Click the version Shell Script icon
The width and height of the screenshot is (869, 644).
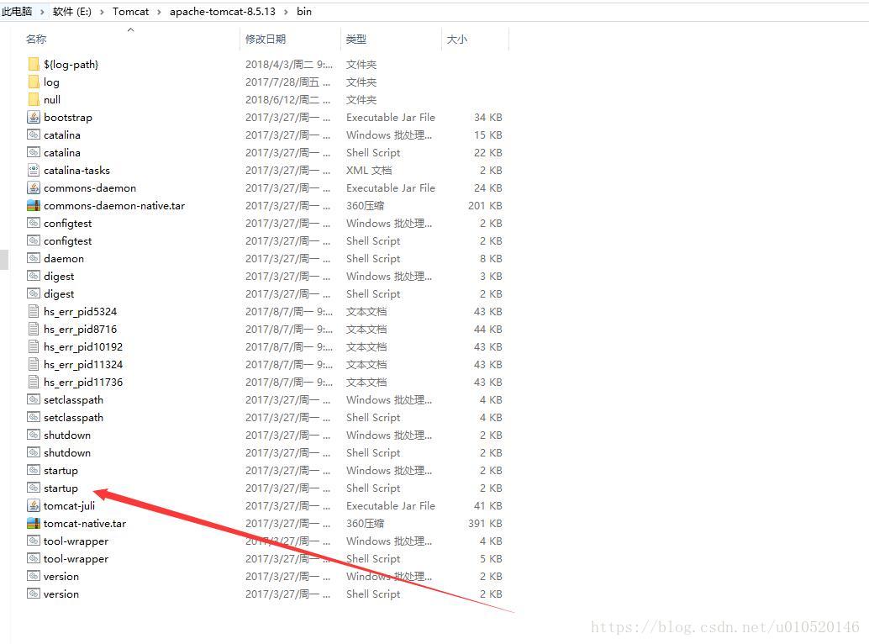point(34,594)
